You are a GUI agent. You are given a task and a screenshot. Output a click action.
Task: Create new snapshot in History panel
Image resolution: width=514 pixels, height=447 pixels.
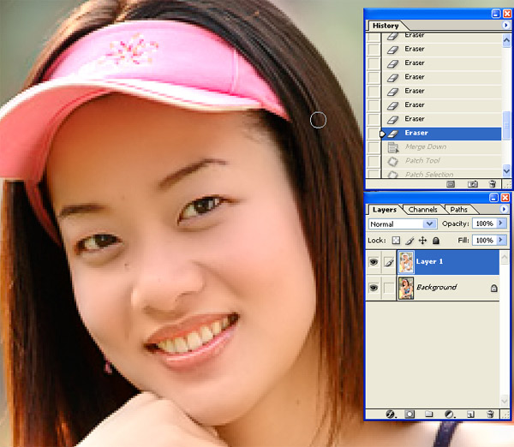(x=472, y=184)
